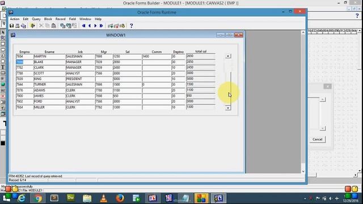Open the Action menu
Viewport: 363px width, 204px height.
pyautogui.click(x=15, y=19)
